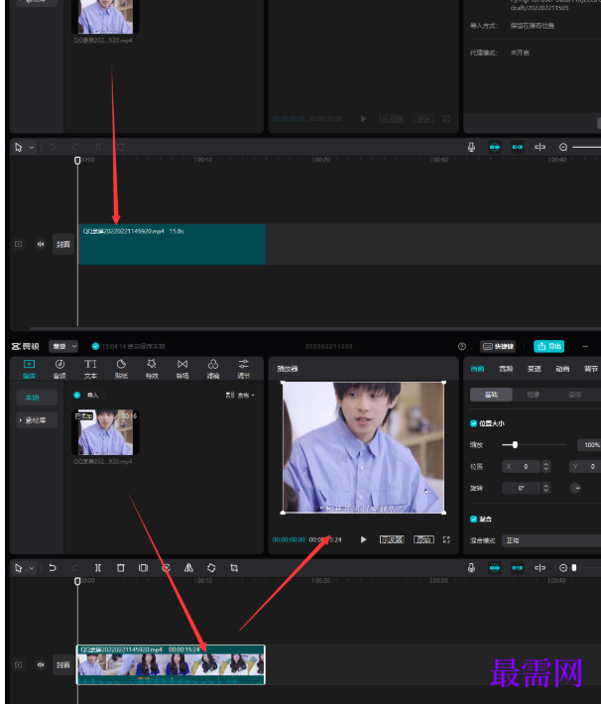Open pointer tool dropdown arrow in upper toolbar

(32, 148)
